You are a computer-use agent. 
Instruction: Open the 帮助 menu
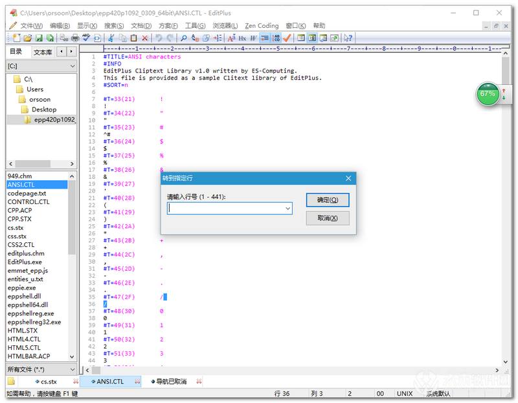point(319,26)
